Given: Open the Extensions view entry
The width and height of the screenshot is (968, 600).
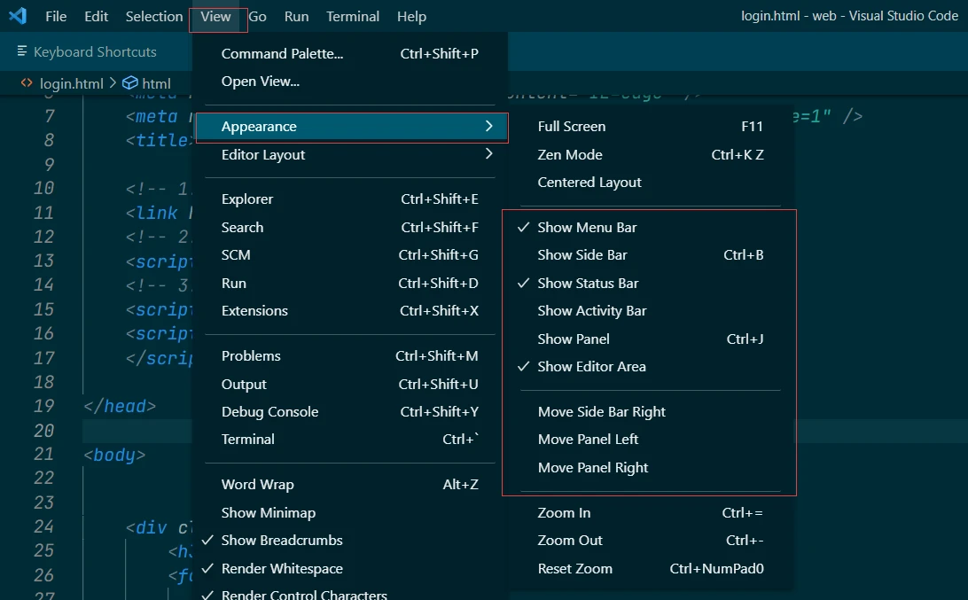Looking at the screenshot, I should click(254, 310).
